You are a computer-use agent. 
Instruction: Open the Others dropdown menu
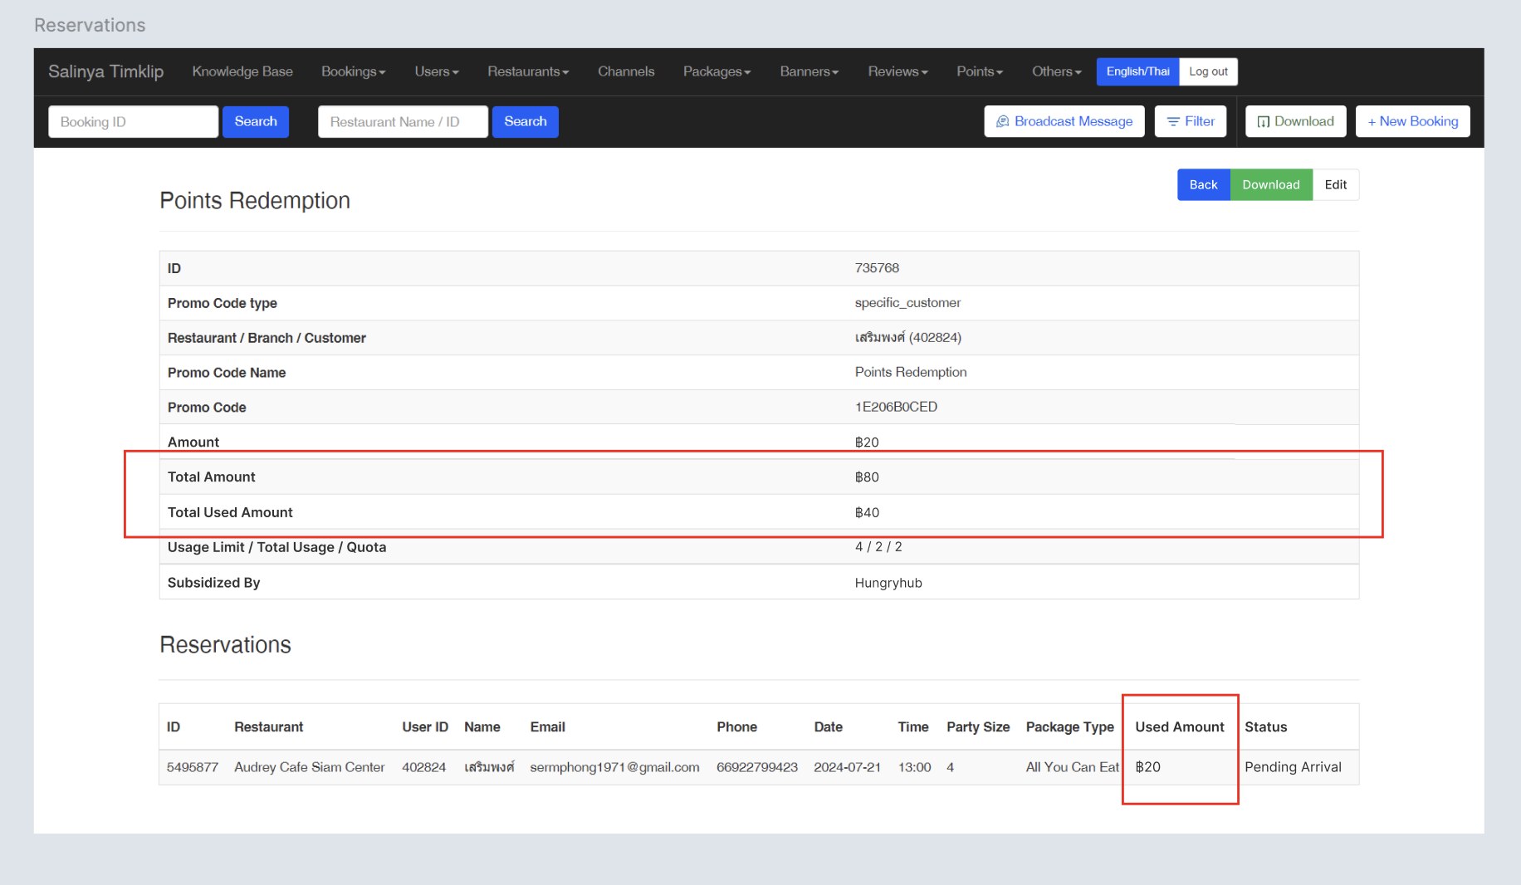[1056, 71]
